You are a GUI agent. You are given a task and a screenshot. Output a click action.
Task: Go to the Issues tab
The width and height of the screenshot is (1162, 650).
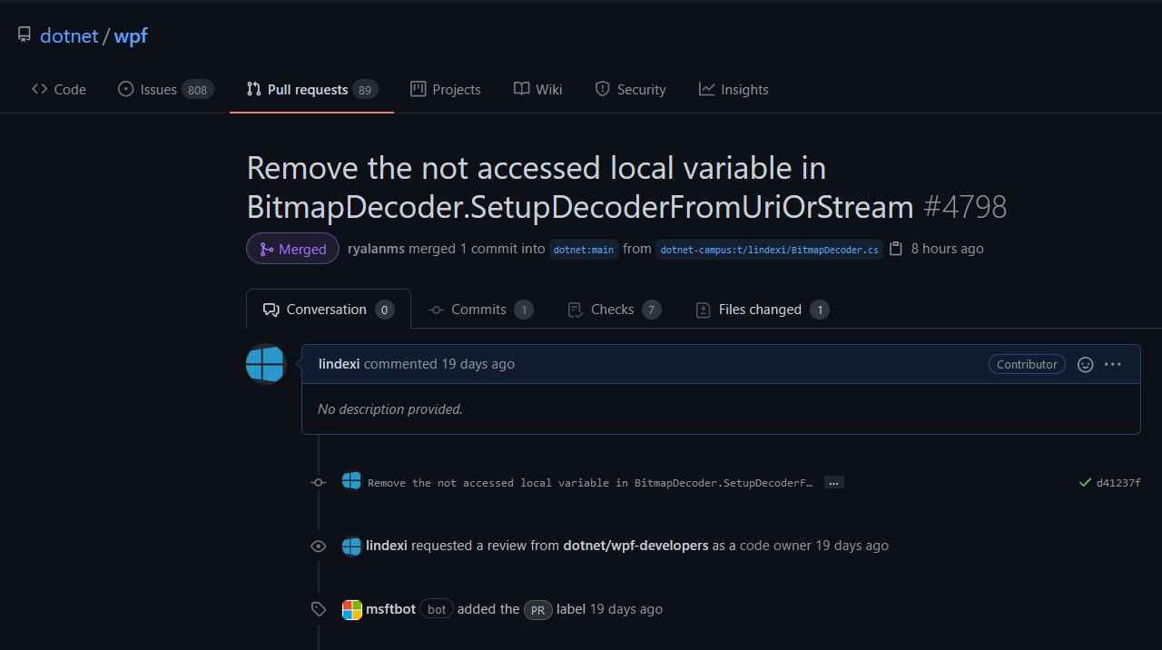coord(165,89)
